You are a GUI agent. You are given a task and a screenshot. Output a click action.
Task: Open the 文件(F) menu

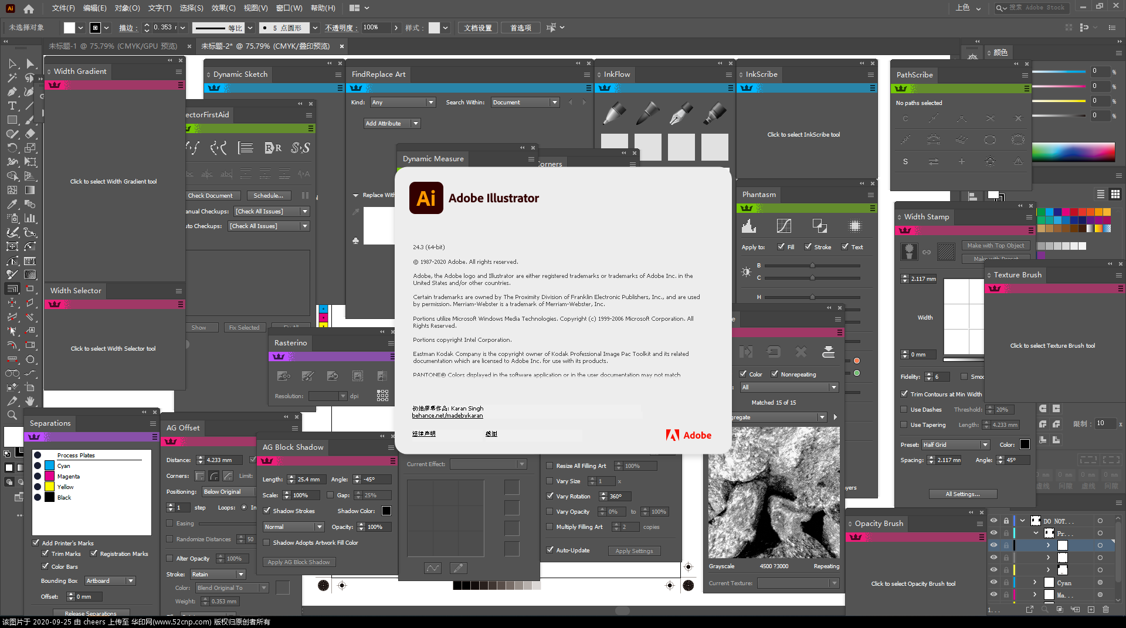[x=63, y=8]
